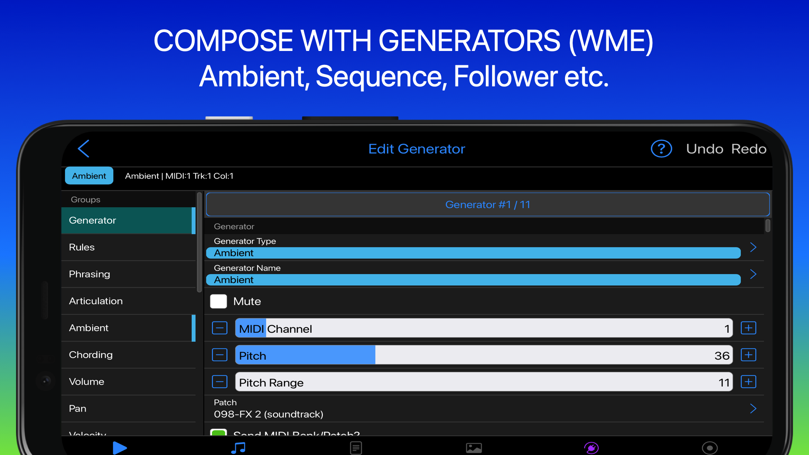Select the notes/document icon in bottom bar

click(x=356, y=448)
